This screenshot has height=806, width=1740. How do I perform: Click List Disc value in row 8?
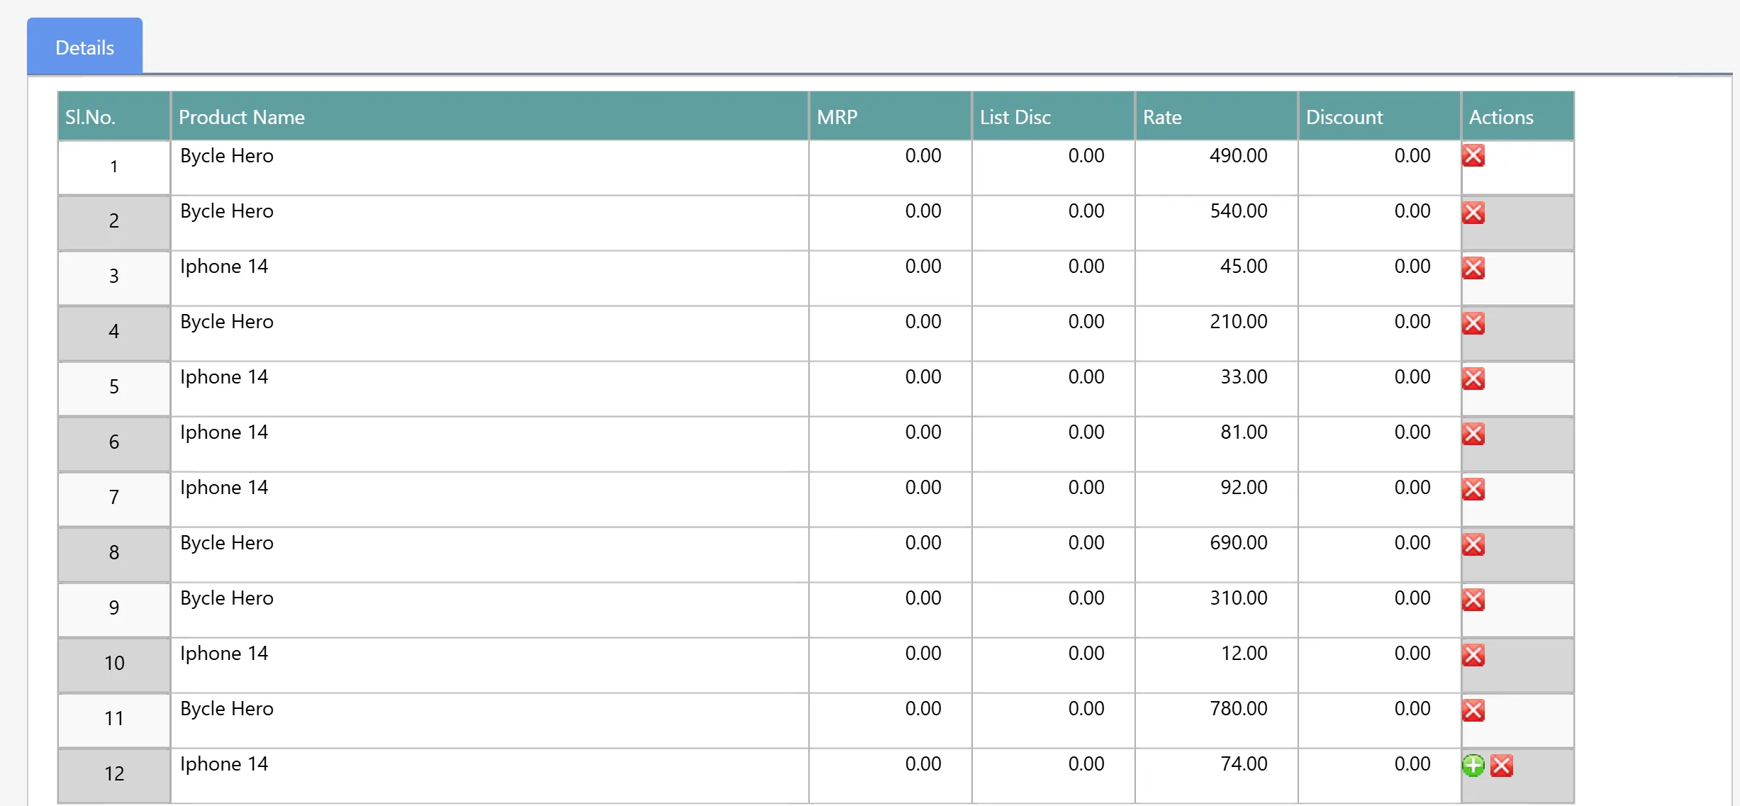pos(1086,542)
